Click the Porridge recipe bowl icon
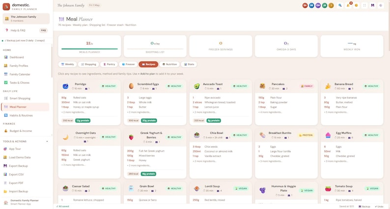 (65, 86)
